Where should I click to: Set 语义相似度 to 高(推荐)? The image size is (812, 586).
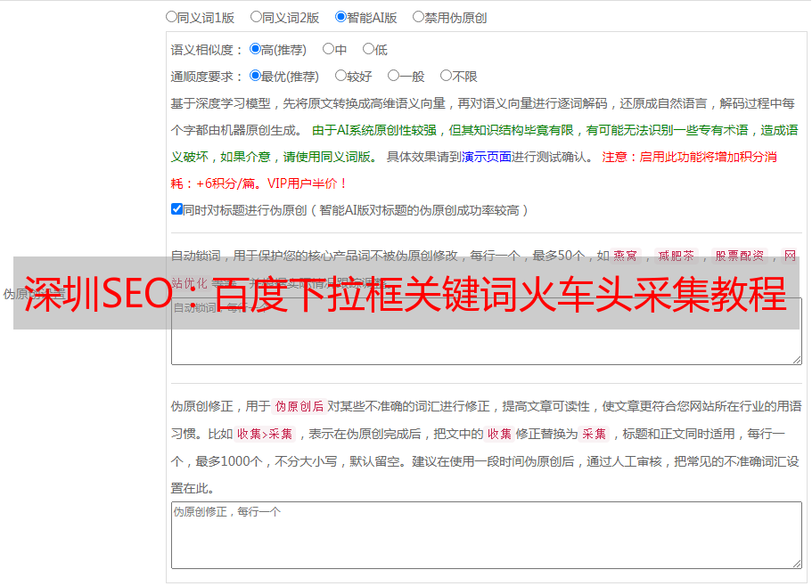255,49
